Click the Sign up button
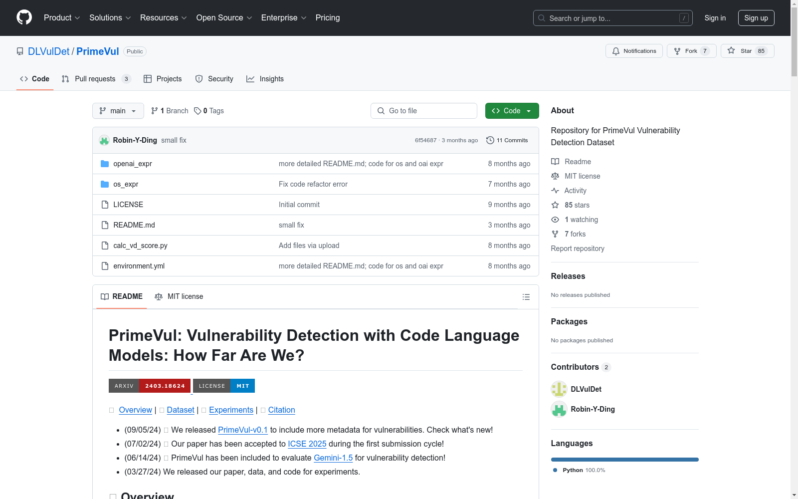 click(756, 18)
